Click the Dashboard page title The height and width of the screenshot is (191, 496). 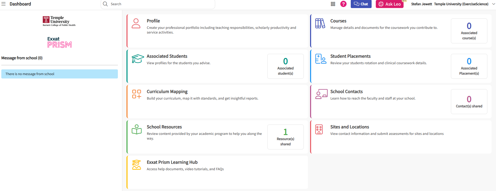coord(20,4)
